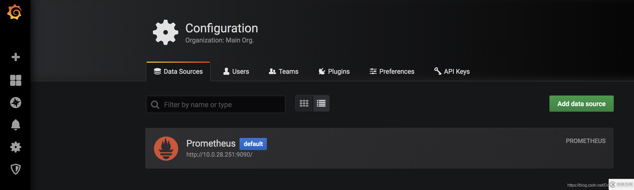Click the search magnifier in the filter box
Viewport: 634px width, 190px height.
pos(155,105)
